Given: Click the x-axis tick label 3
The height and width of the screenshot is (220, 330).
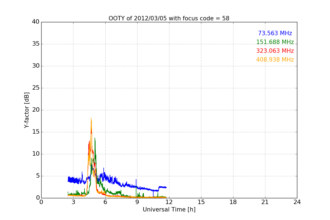Looking at the screenshot, I should pyautogui.click(x=73, y=202).
